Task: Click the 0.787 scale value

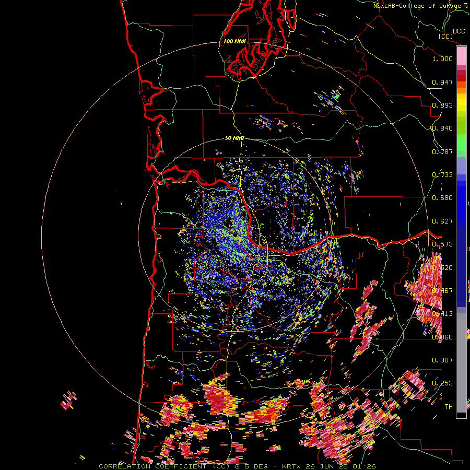Action: [x=442, y=151]
